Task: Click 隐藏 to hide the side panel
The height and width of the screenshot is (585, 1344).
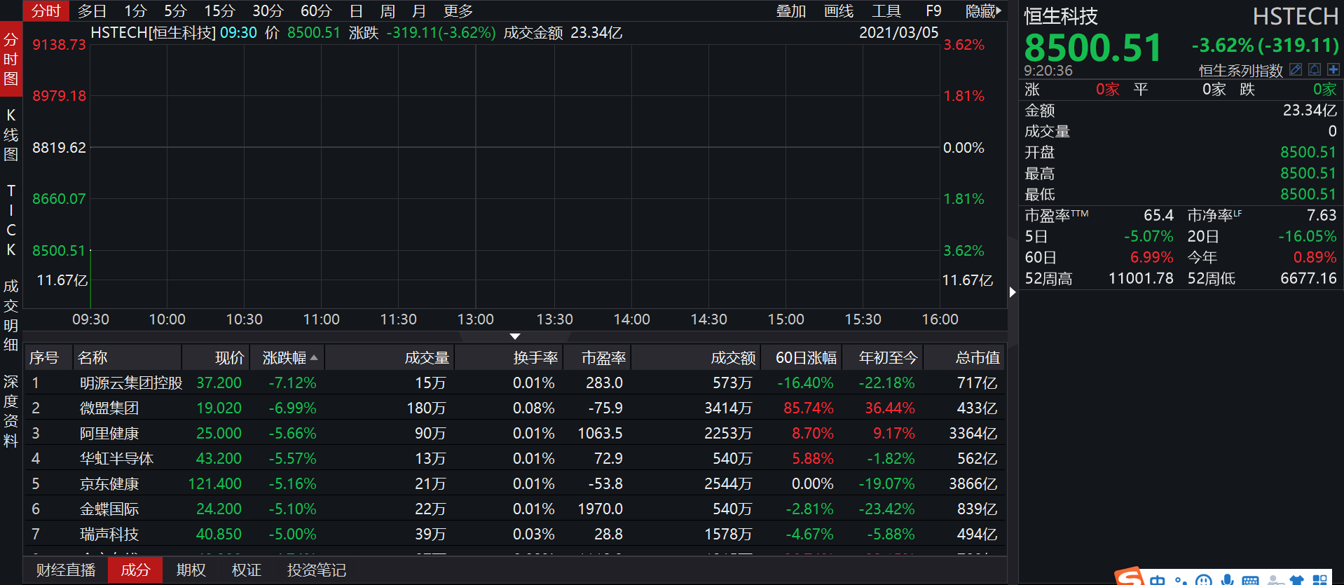Action: coord(983,11)
